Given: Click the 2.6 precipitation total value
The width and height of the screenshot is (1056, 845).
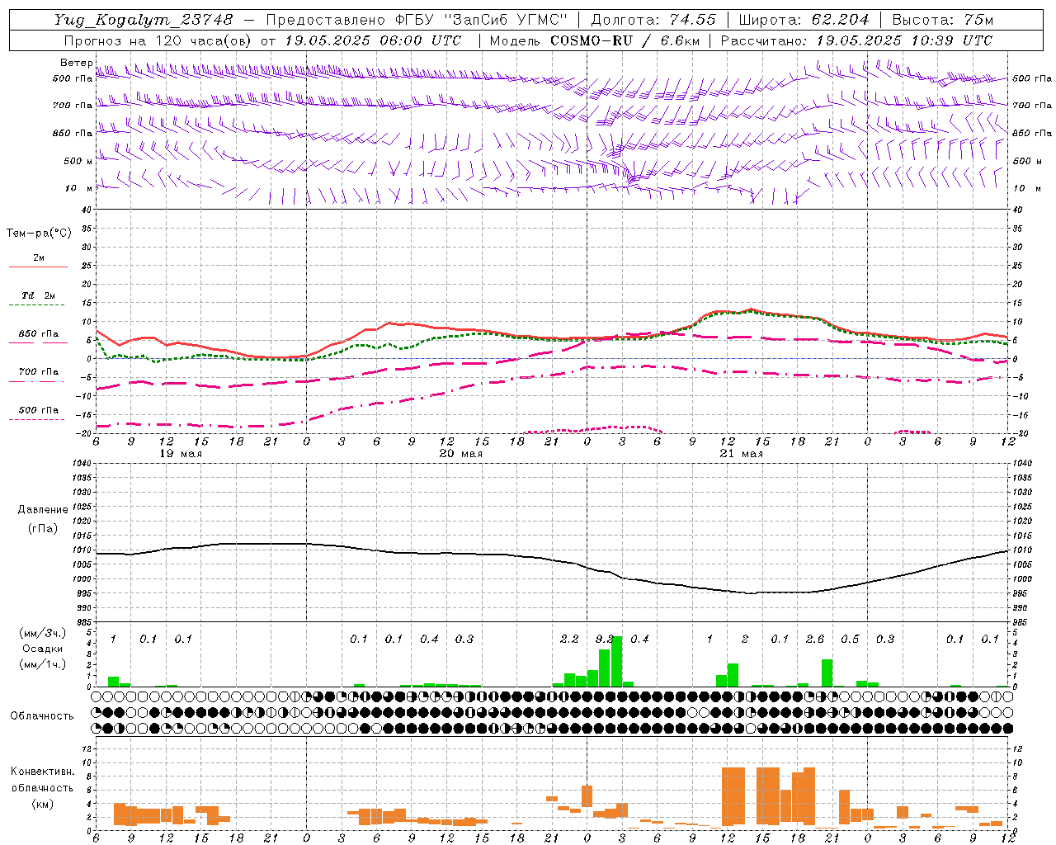Looking at the screenshot, I should click(815, 640).
